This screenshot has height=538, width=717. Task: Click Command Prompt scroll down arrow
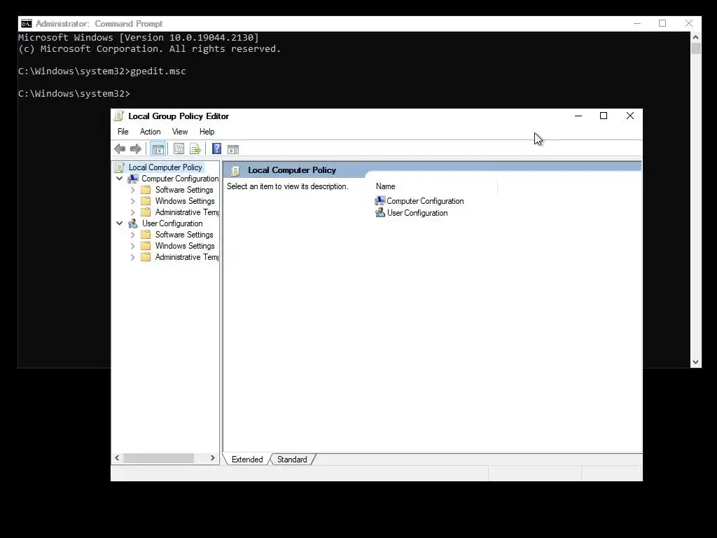point(695,362)
